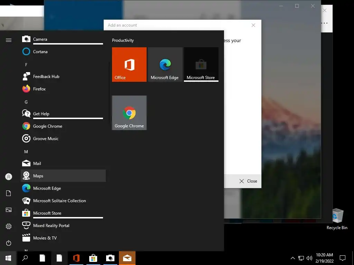This screenshot has width=354, height=265.
Task: Click the Close button in Add an account dialog
Action: 248,181
